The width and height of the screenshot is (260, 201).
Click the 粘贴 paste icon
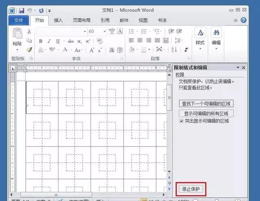pyautogui.click(x=17, y=33)
